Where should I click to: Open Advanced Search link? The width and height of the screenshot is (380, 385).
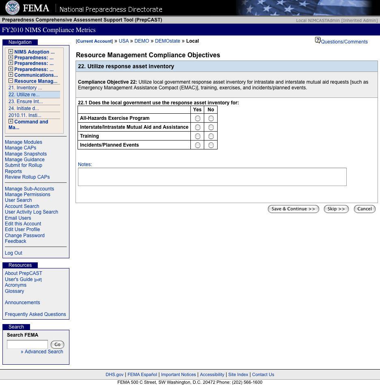[x=44, y=352]
